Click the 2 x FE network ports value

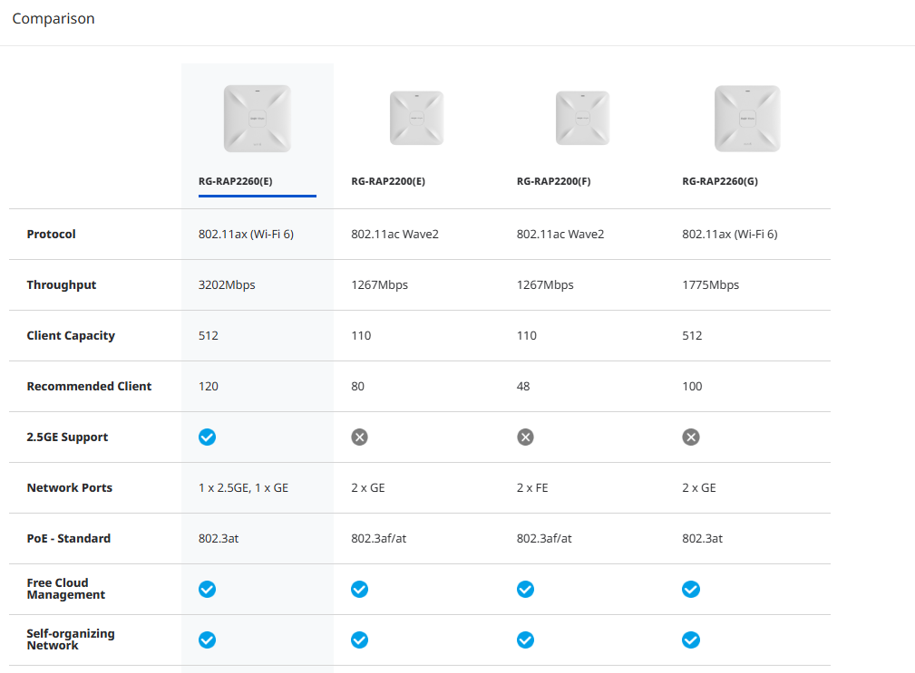point(532,487)
